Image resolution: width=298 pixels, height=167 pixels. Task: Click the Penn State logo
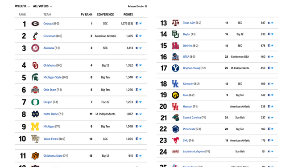click(x=175, y=129)
